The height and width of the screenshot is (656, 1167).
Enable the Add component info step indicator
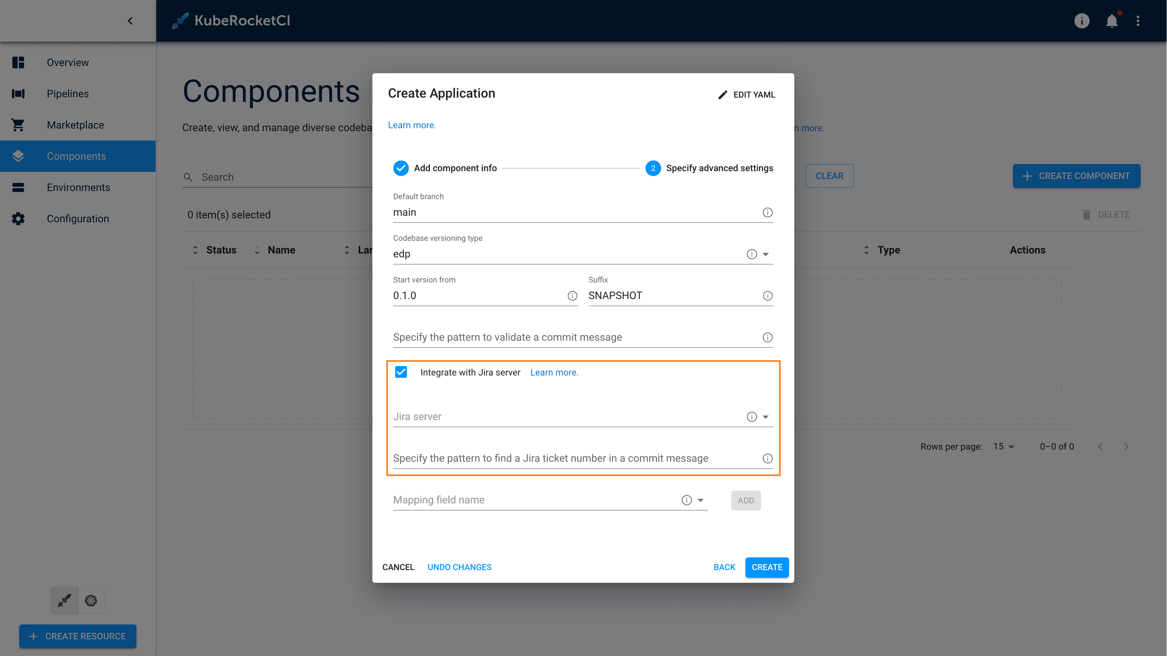(x=400, y=168)
